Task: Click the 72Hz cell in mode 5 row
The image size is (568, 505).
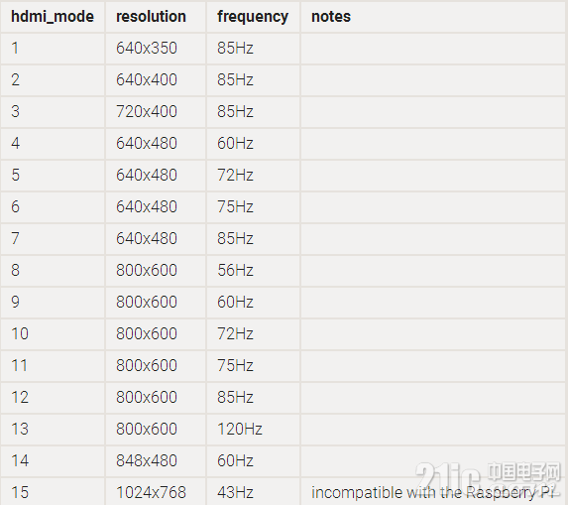Action: coord(253,176)
